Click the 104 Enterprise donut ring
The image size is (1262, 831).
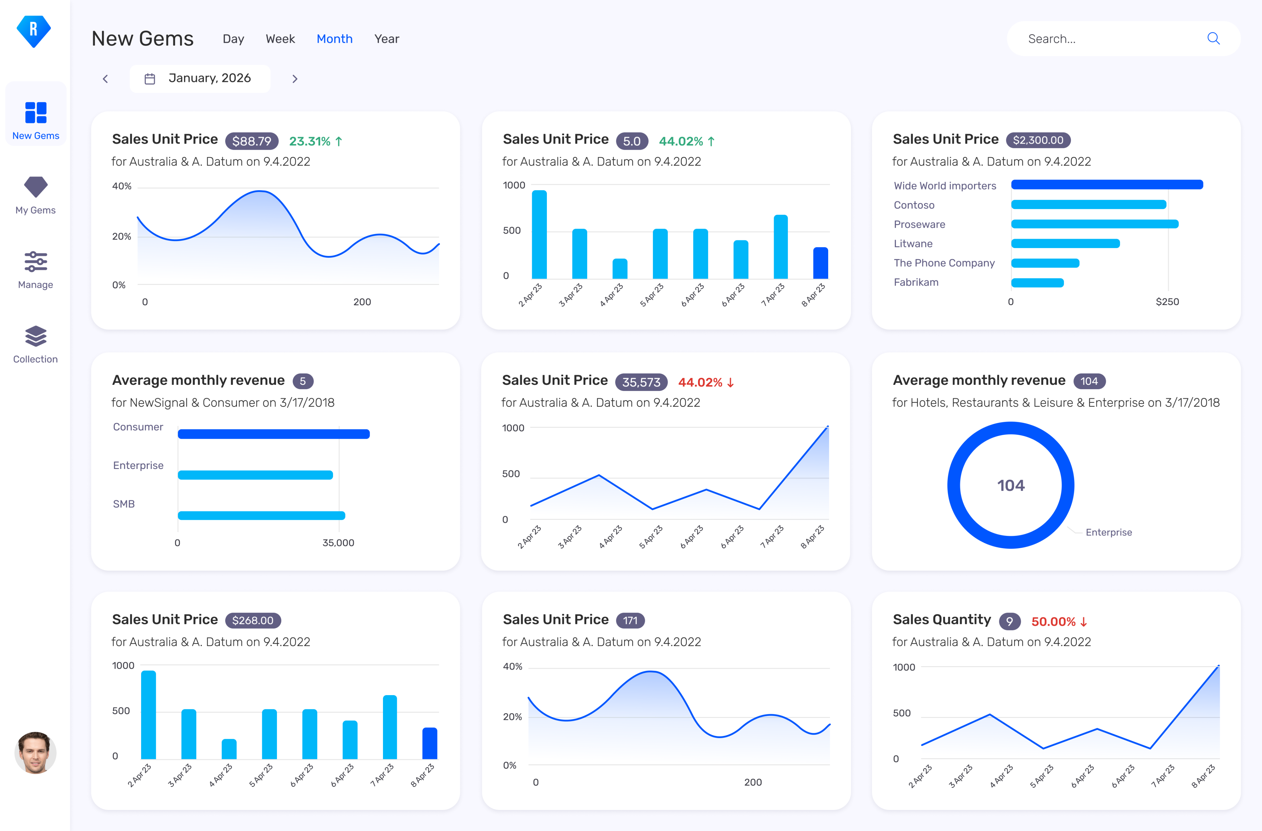(x=1011, y=485)
